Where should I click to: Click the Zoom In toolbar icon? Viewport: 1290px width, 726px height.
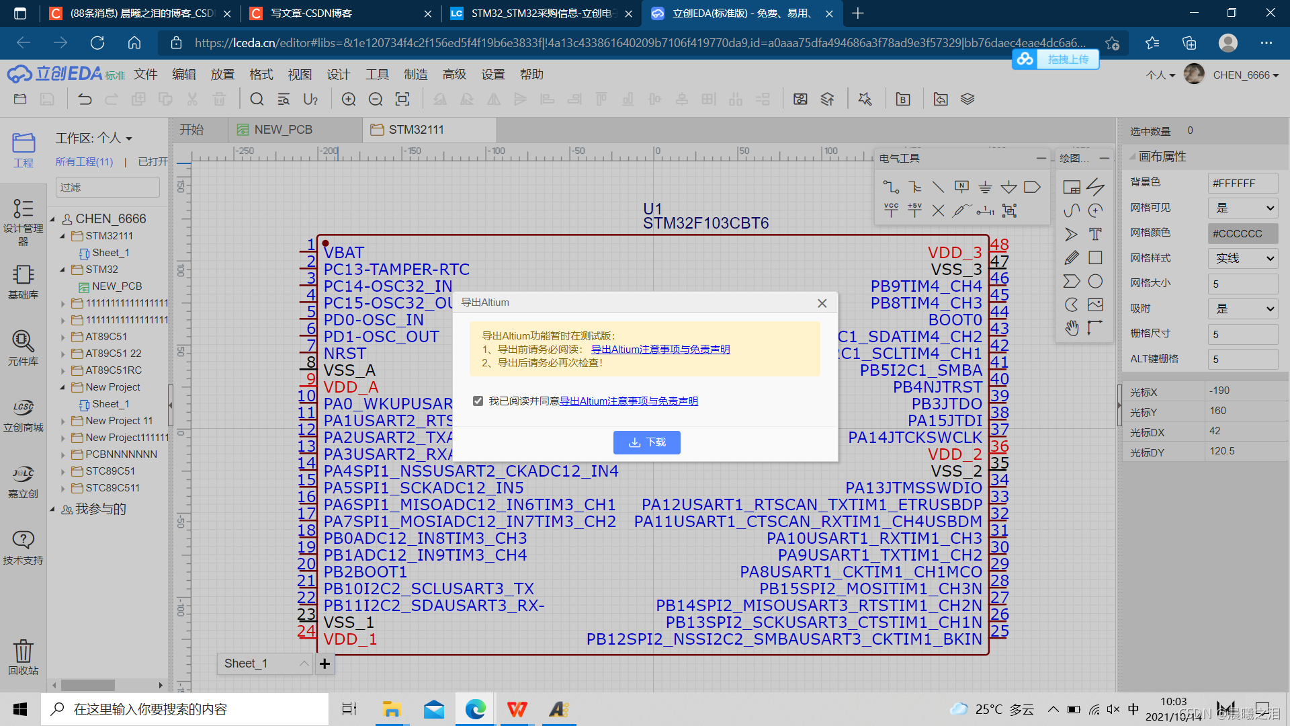[348, 99]
